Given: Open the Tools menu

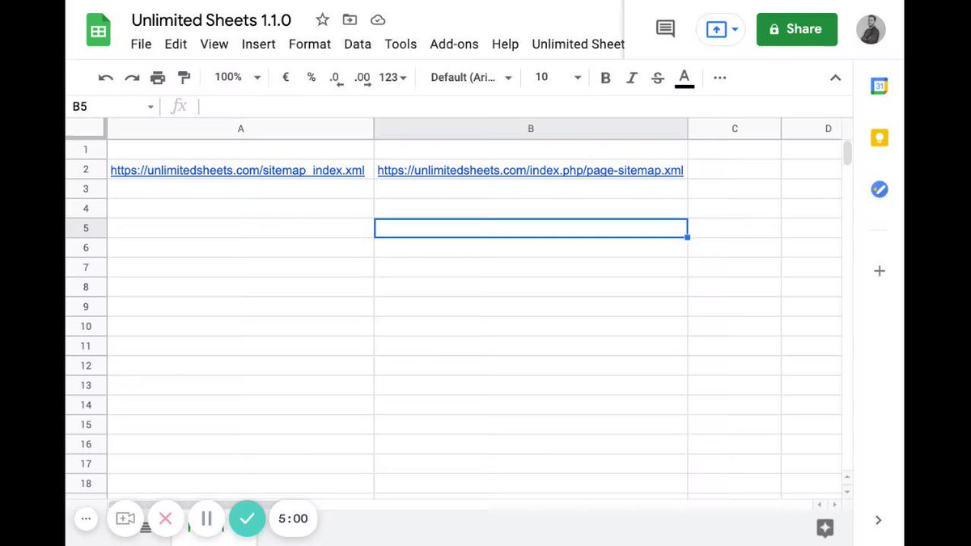Looking at the screenshot, I should click(x=401, y=44).
